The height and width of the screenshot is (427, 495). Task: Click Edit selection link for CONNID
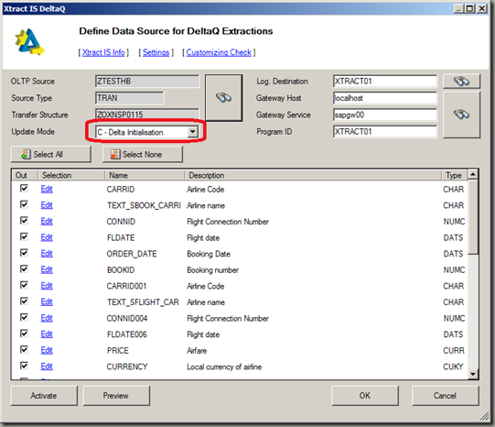(x=47, y=221)
